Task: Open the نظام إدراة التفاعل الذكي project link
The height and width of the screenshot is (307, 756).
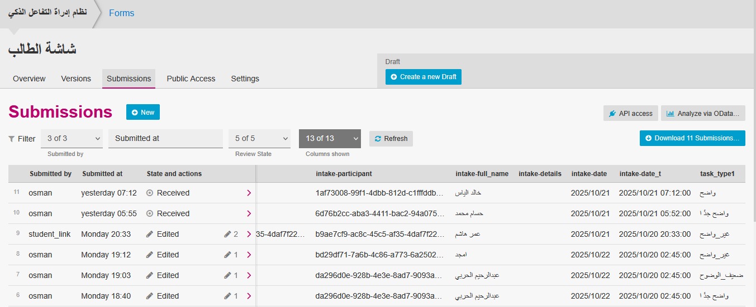Action: (x=47, y=12)
